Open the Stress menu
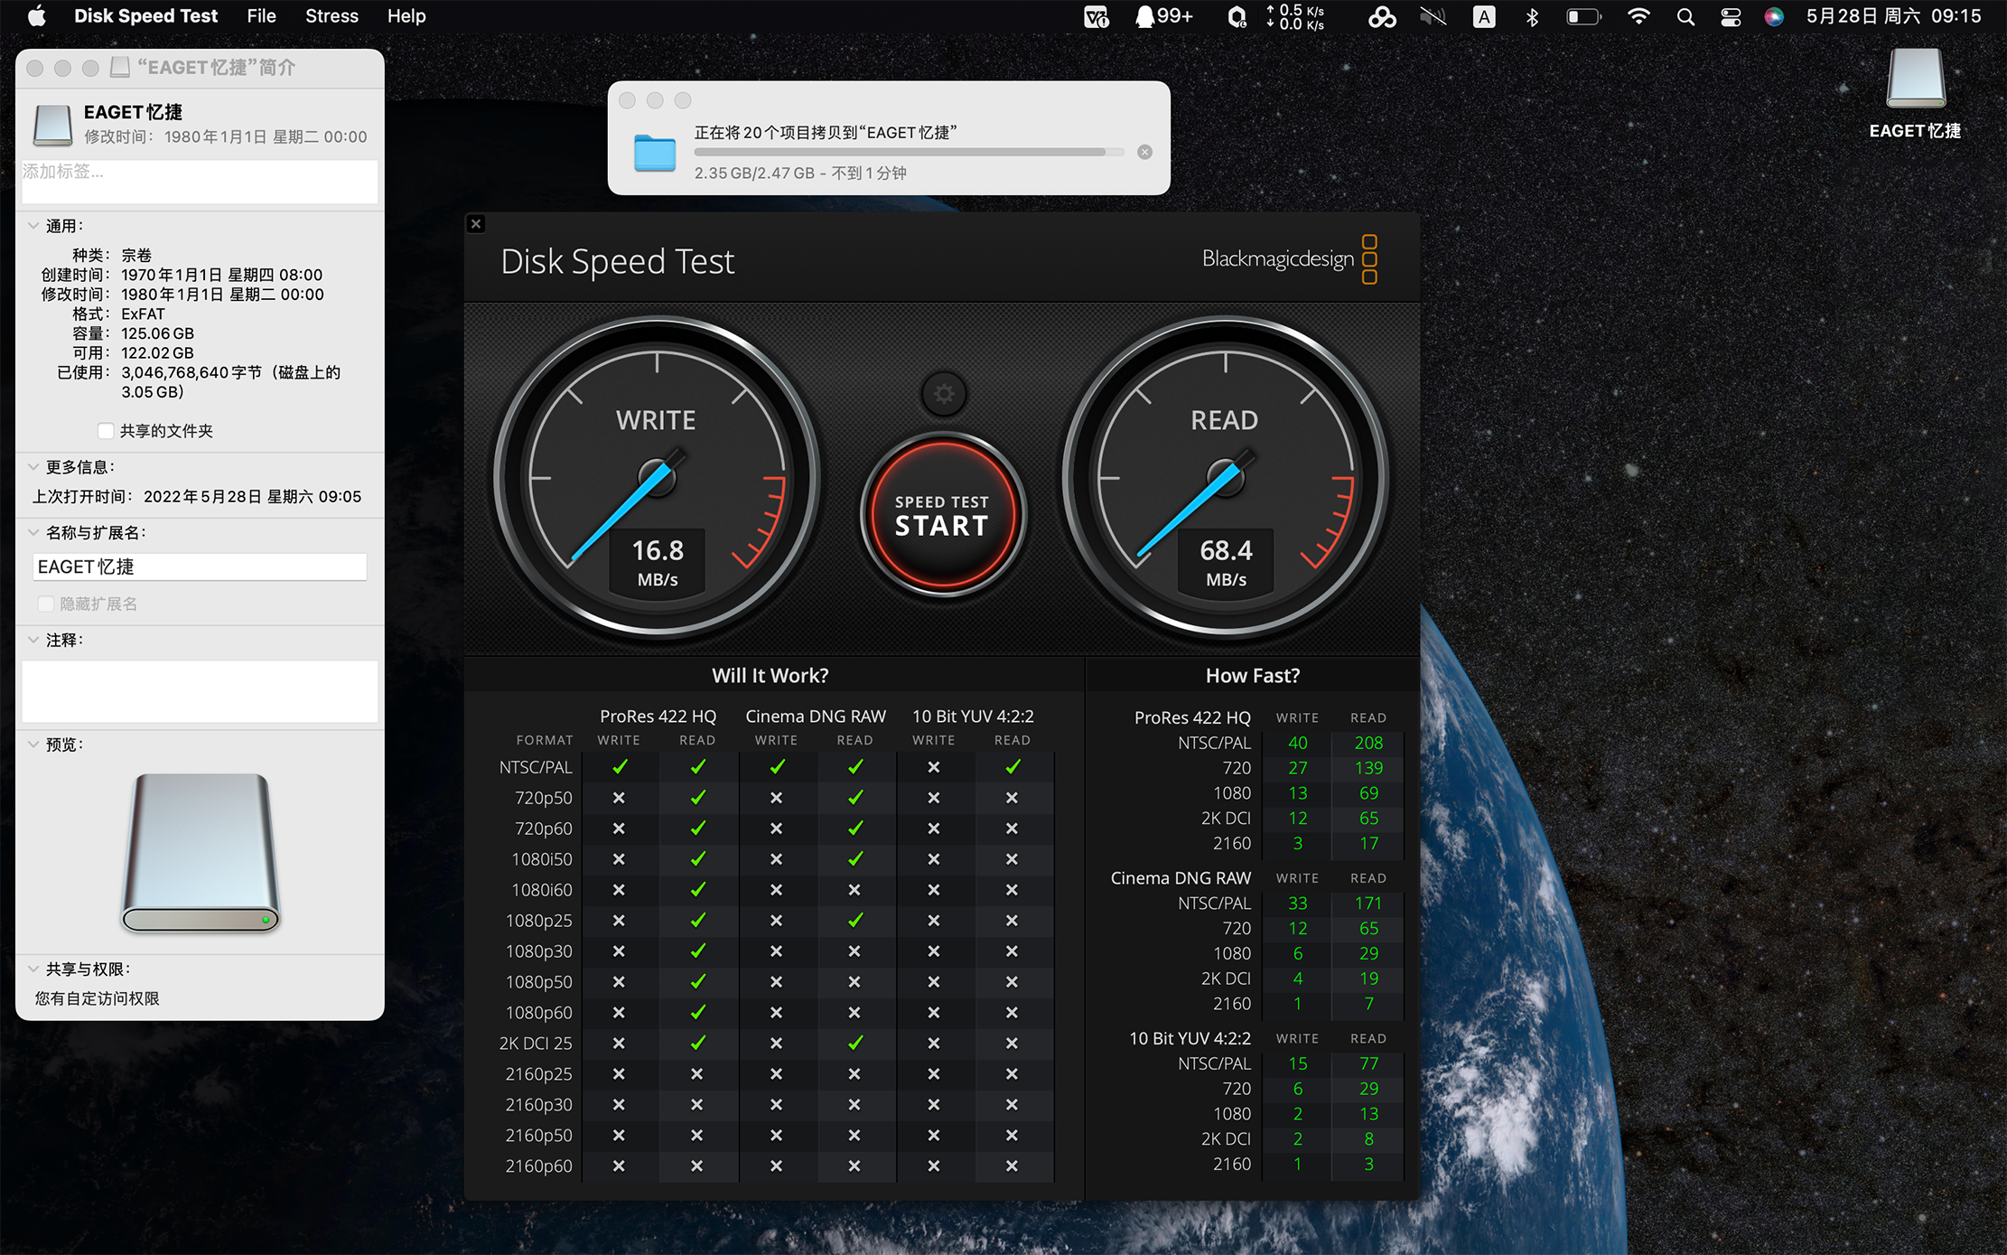 coord(331,16)
